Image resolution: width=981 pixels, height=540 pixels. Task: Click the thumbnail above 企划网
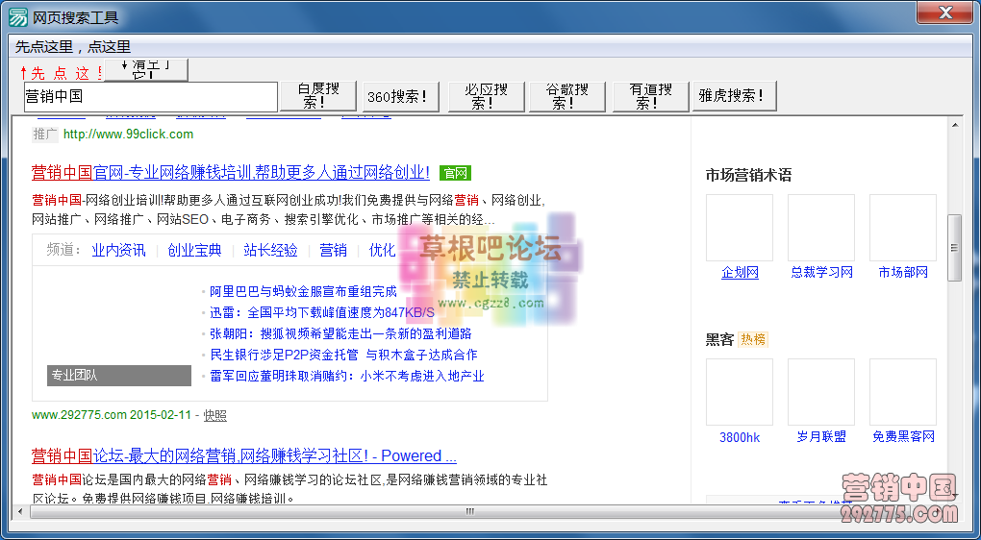tap(740, 228)
